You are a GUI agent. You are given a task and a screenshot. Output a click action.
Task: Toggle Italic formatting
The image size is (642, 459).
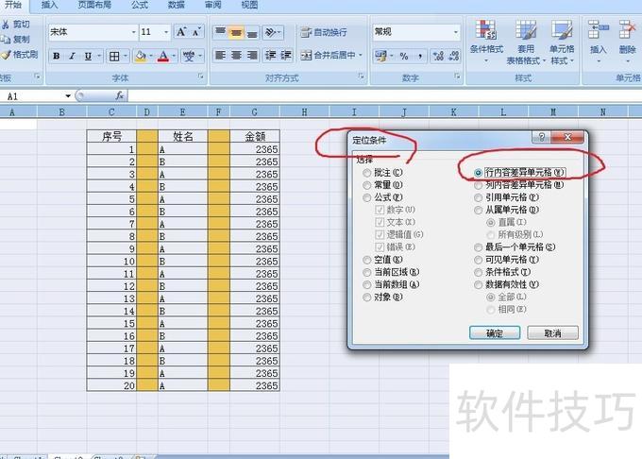(72, 56)
